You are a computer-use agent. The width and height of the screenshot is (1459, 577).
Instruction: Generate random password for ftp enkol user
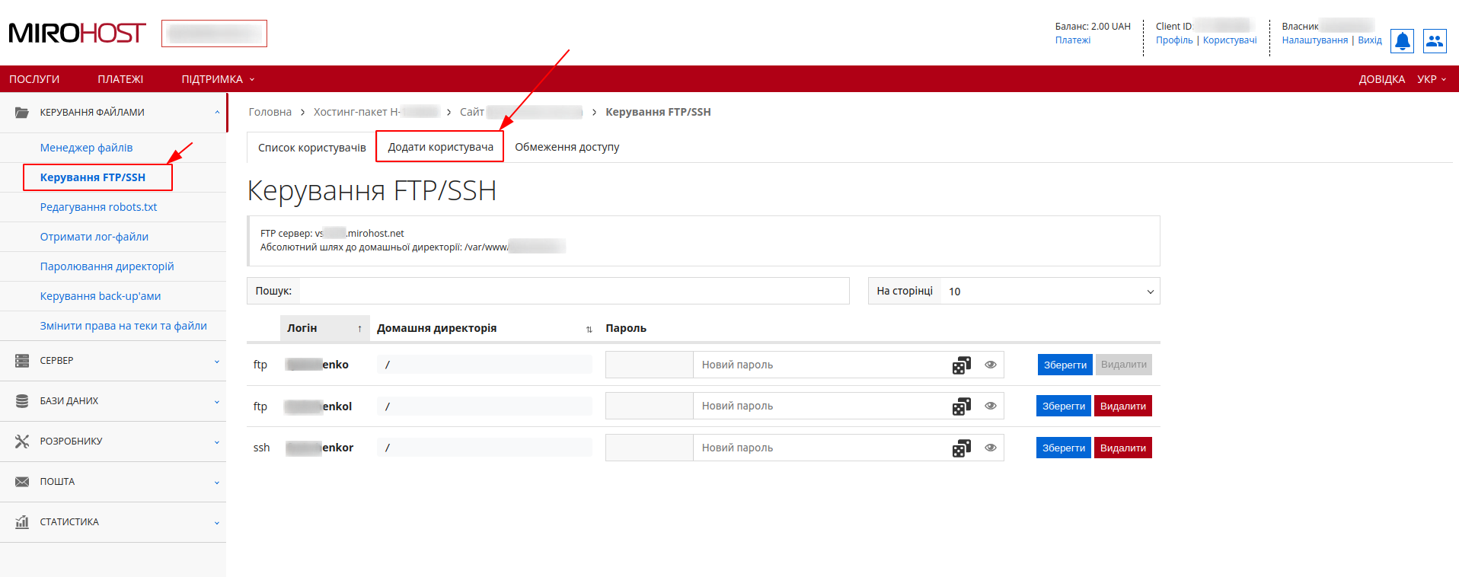[x=962, y=406]
